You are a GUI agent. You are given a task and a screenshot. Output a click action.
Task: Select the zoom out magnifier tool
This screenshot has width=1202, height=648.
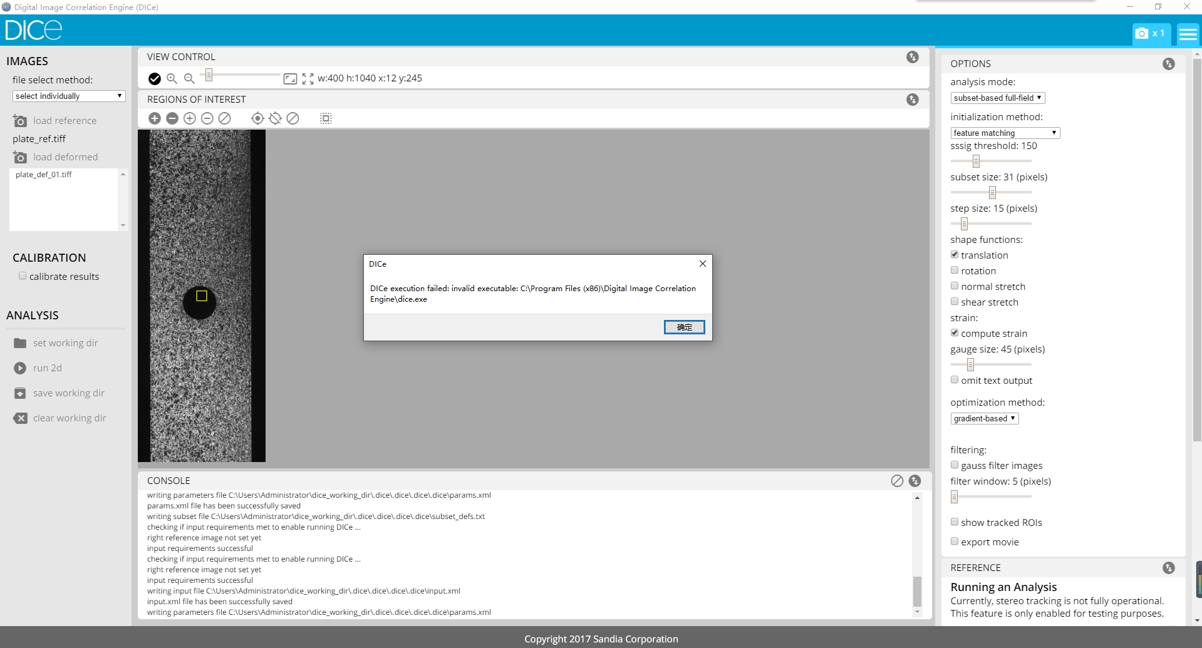[x=190, y=78]
